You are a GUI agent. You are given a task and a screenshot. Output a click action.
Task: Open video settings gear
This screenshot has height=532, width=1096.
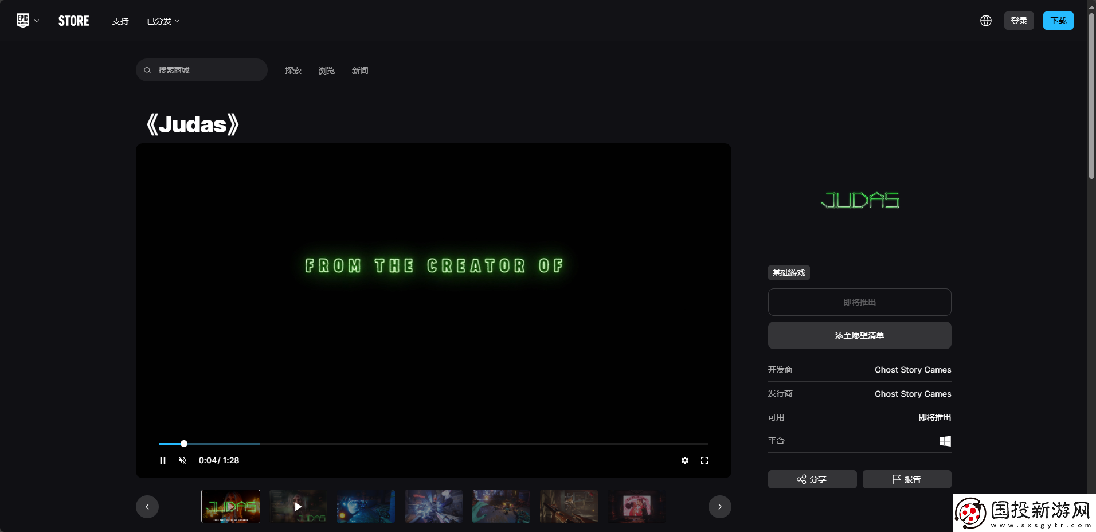click(x=685, y=460)
